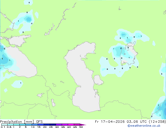The height and width of the screenshot is (128, 166).
Task: Click the 20–25 mm dark blue swatch
Action: tap(47, 125)
